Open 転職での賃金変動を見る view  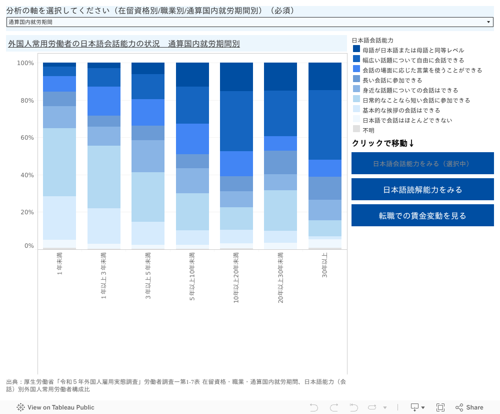coord(422,216)
